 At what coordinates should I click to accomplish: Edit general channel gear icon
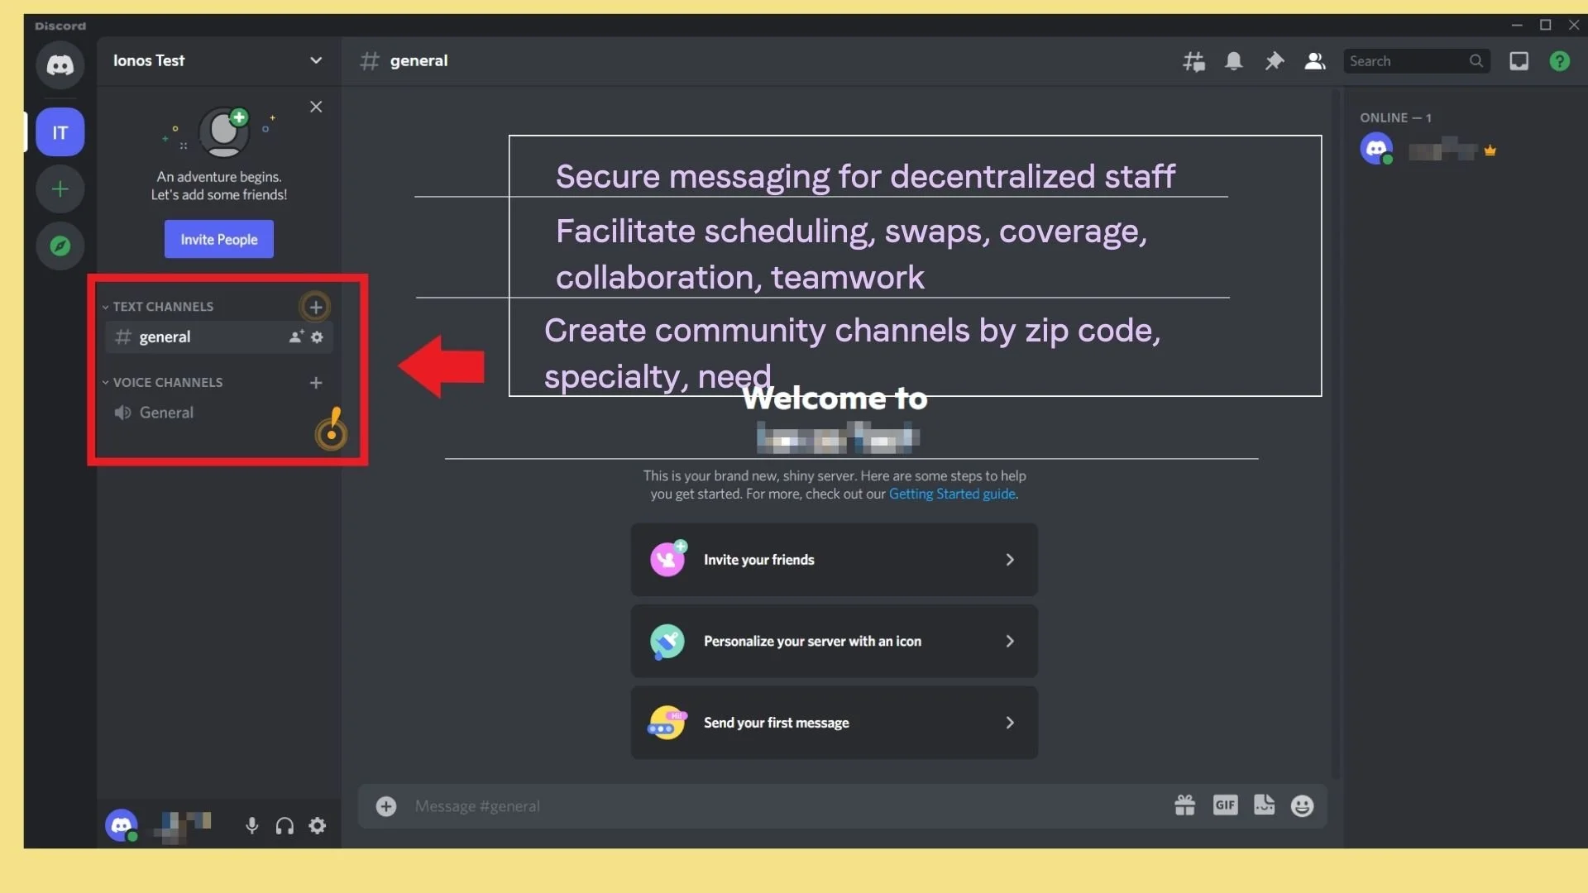pyautogui.click(x=317, y=337)
